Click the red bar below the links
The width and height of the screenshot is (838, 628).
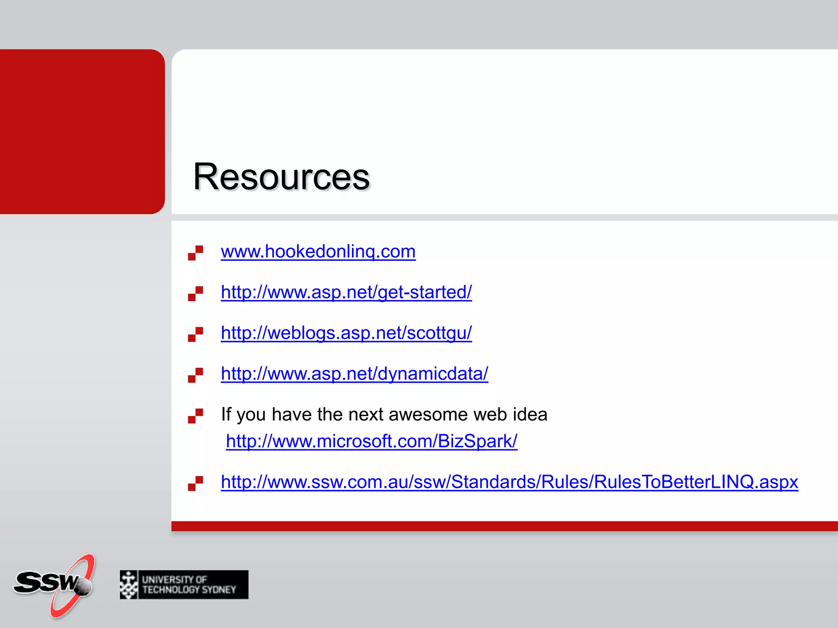click(x=504, y=526)
